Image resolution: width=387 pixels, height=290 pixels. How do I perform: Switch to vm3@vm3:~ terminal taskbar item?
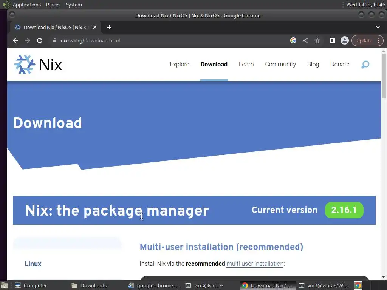pos(204,285)
